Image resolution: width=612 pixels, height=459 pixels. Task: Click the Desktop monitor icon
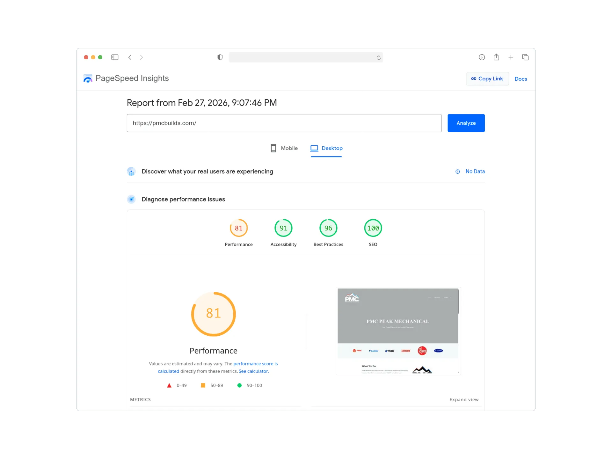coord(314,148)
